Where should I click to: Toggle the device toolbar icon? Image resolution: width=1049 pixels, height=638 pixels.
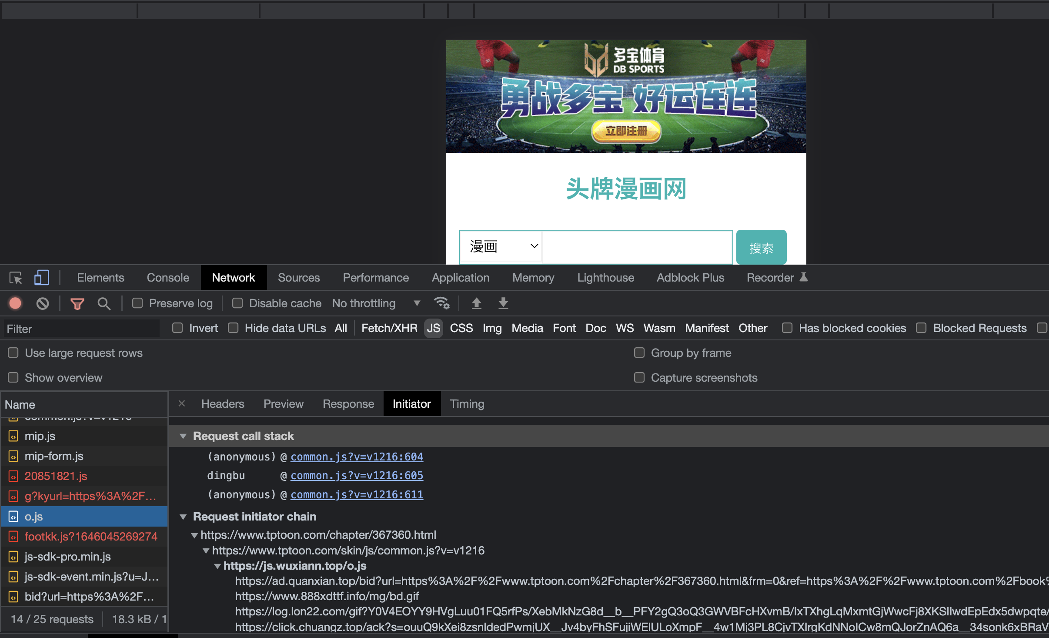(41, 277)
